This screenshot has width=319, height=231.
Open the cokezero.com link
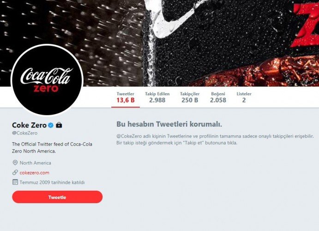click(34, 173)
